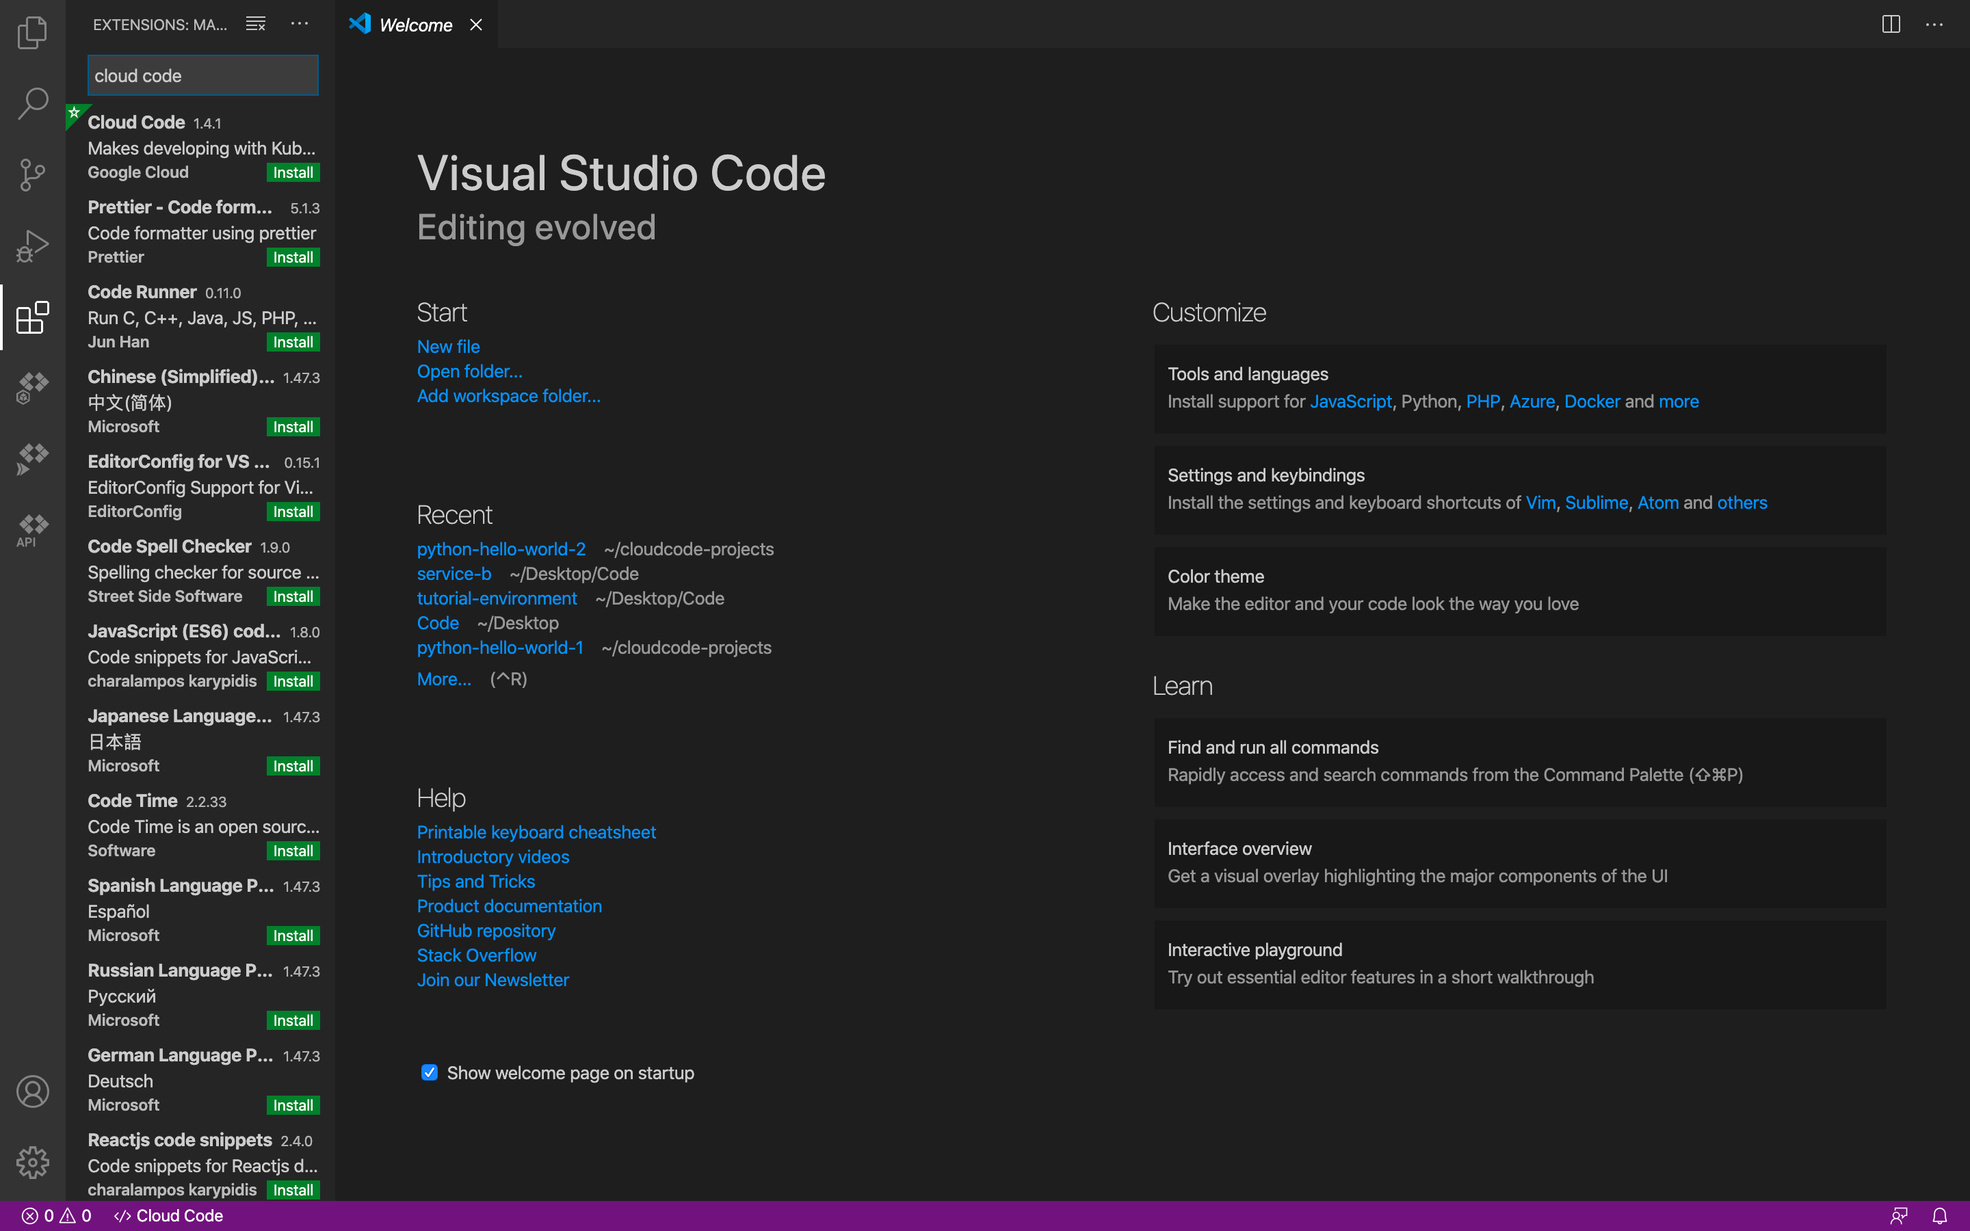Screen dimensions: 1970x1231
Task: Click Cloud Code status bar item
Action: pyautogui.click(x=168, y=1215)
